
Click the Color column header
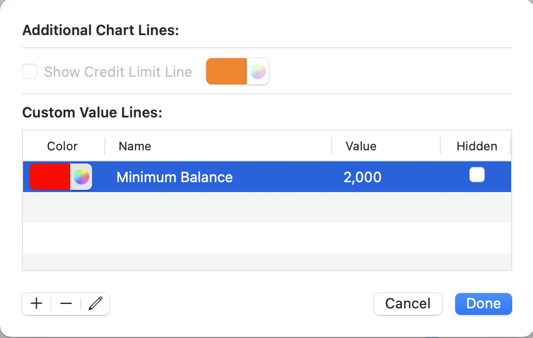click(x=63, y=146)
